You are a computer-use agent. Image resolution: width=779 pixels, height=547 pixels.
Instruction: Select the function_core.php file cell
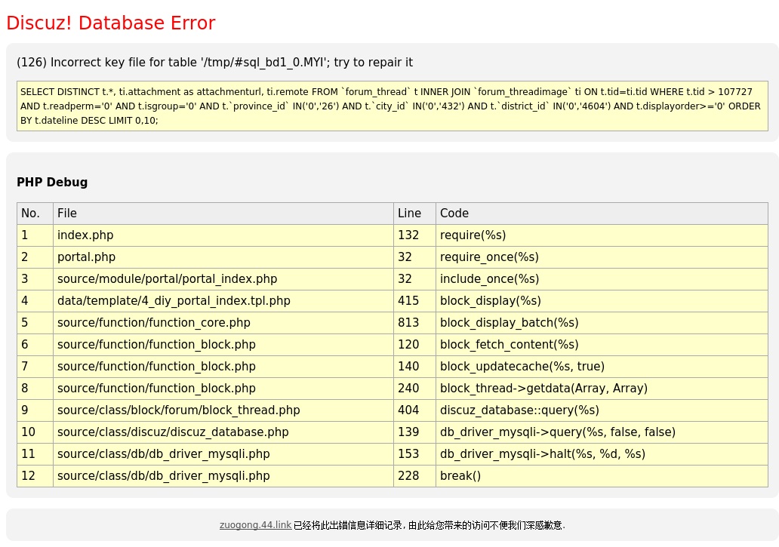pyautogui.click(x=153, y=323)
